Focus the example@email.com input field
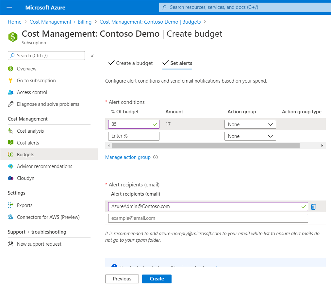The image size is (331, 286). 208,219
